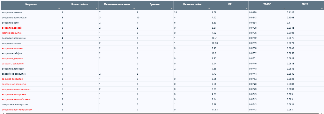Select the 'вскрытие замков' row
The width and height of the screenshot is (324, 114).
coord(162,13)
